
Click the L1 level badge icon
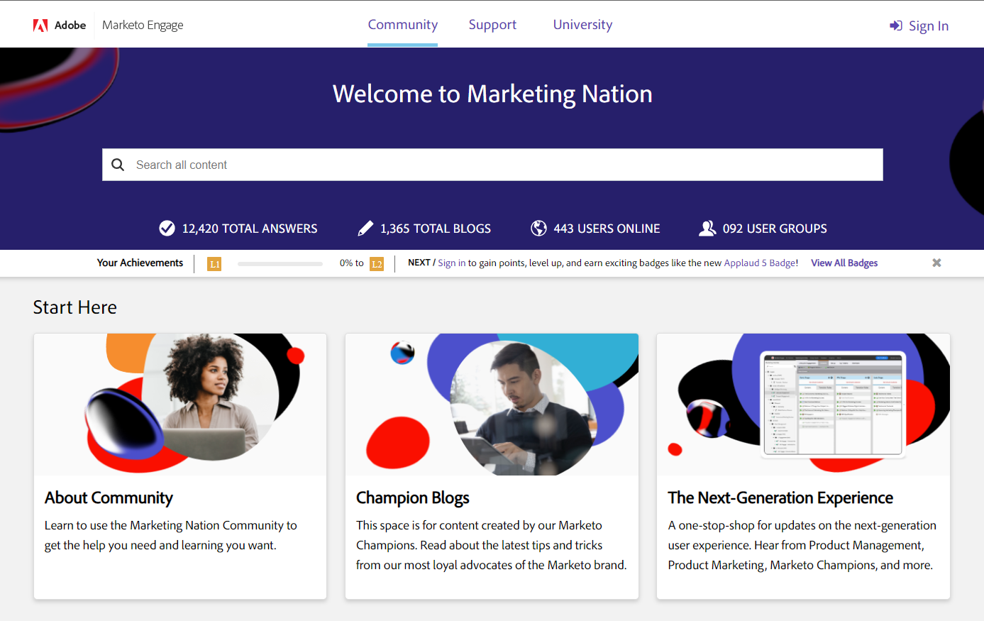click(214, 264)
